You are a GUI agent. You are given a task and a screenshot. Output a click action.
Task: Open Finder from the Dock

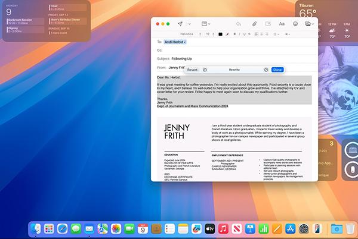tap(36, 229)
